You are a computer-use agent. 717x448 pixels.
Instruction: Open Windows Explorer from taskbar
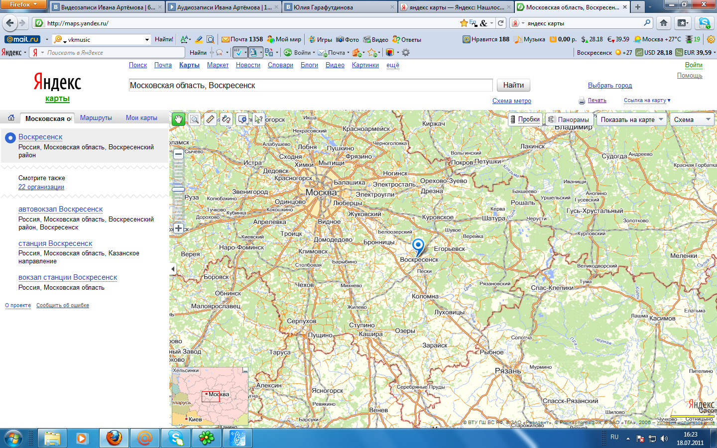52,439
